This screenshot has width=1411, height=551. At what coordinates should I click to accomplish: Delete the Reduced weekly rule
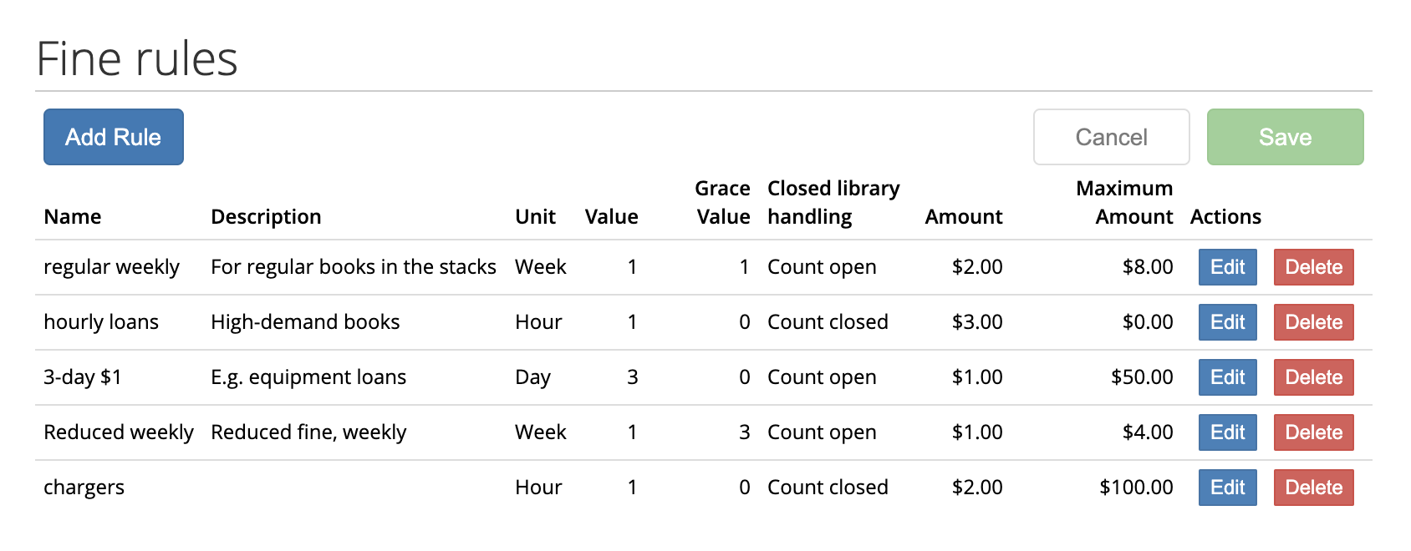(x=1313, y=432)
